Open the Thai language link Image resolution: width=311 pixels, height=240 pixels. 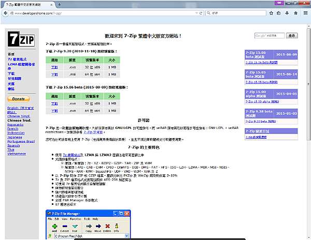[11, 149]
